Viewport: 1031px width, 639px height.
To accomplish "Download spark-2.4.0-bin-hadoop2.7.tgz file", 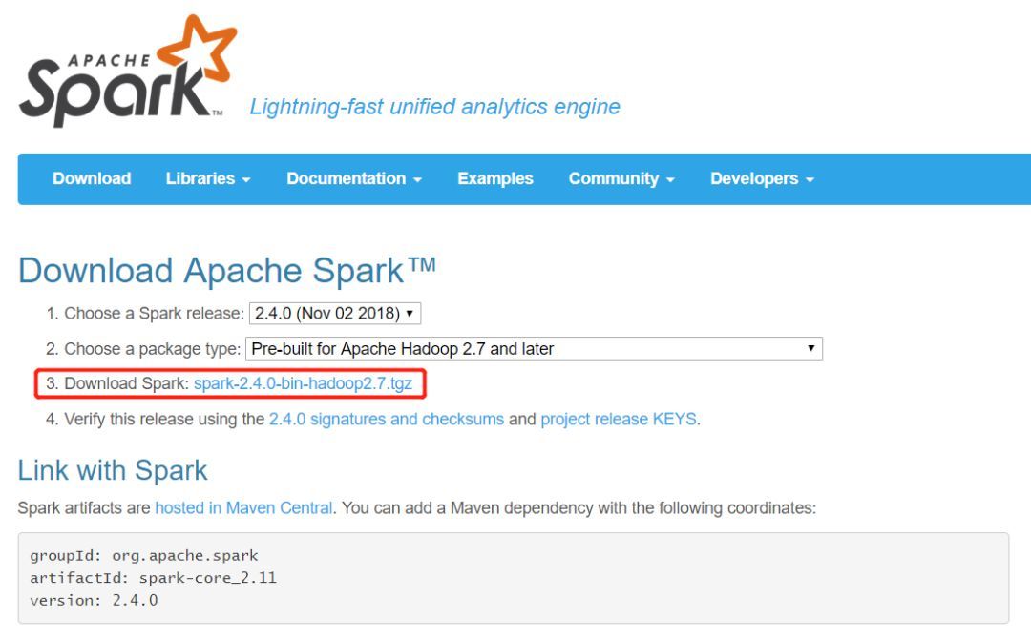I will coord(303,384).
